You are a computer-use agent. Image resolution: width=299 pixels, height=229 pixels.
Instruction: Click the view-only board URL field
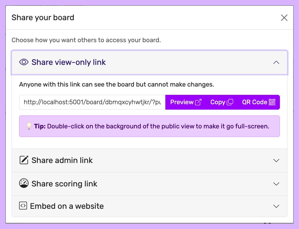click(92, 102)
